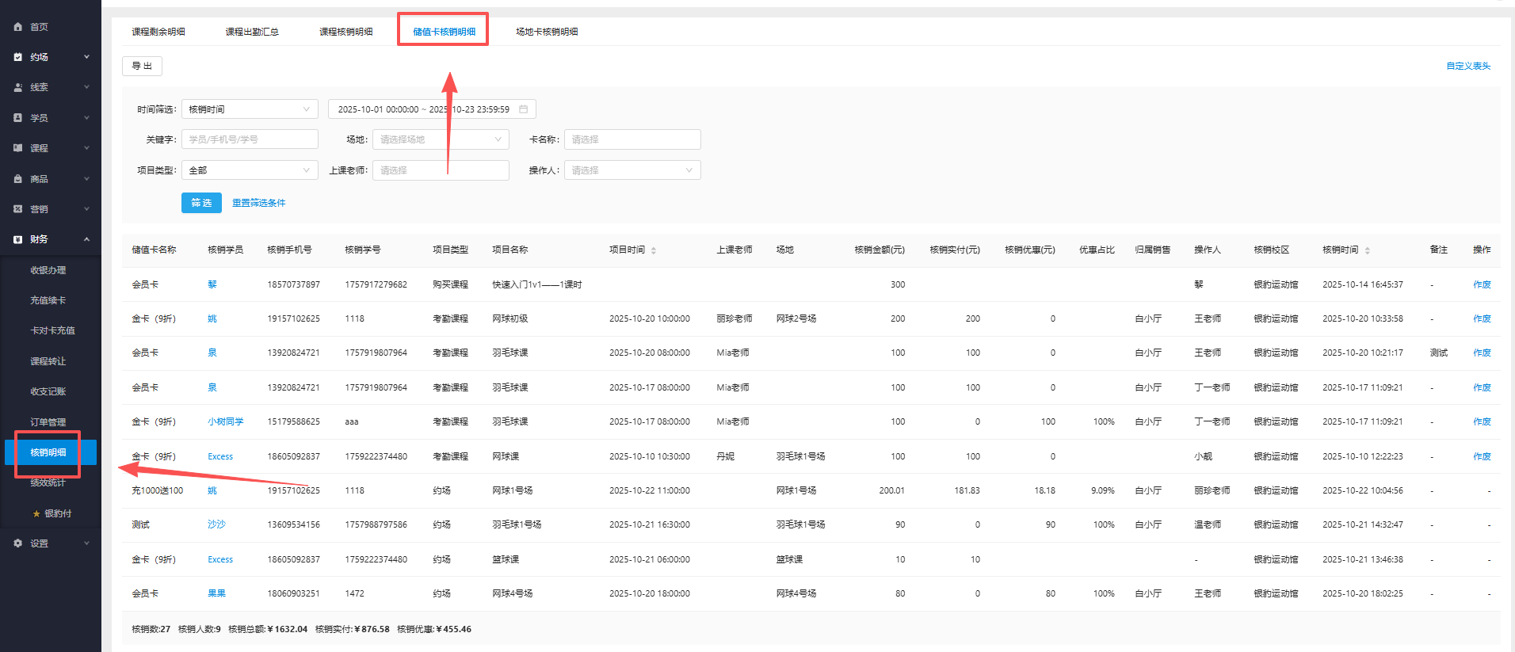Open 订单管理 in finance submenu
Image resolution: width=1515 pixels, height=652 pixels.
[x=48, y=422]
